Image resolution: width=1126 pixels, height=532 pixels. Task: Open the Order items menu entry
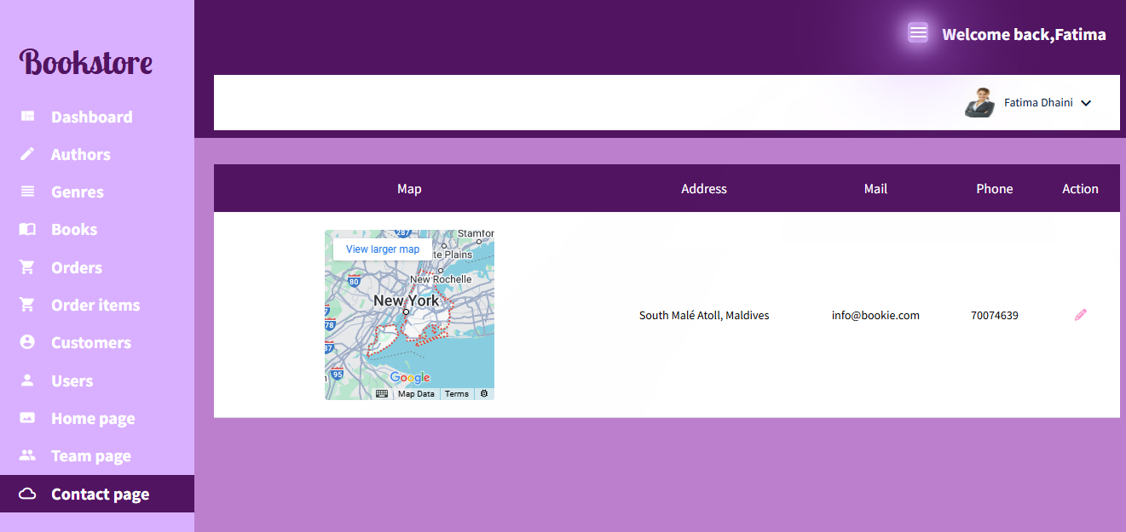click(x=95, y=305)
